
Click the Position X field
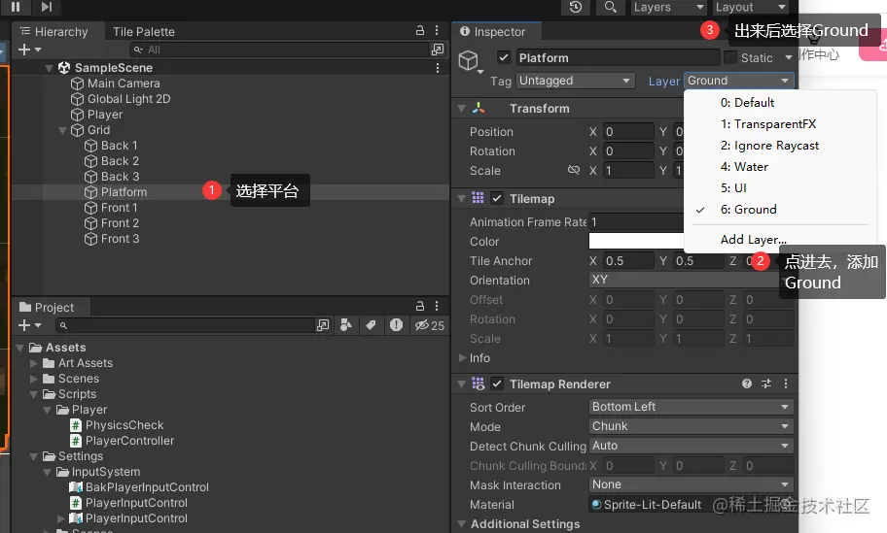tap(628, 132)
